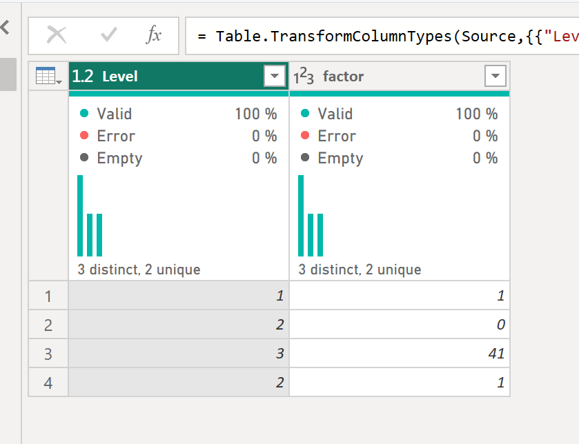Select the factor column header
Image resolution: width=579 pixels, height=444 pixels.
(x=400, y=76)
